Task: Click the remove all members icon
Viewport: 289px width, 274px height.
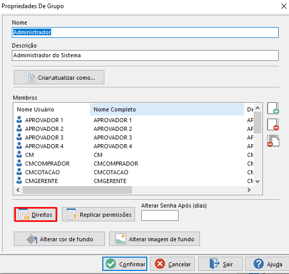Action: point(273,141)
